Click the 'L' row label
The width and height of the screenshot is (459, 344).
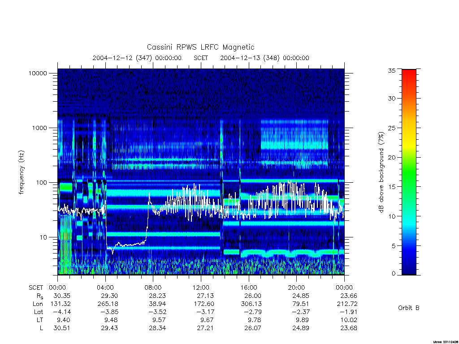click(41, 328)
